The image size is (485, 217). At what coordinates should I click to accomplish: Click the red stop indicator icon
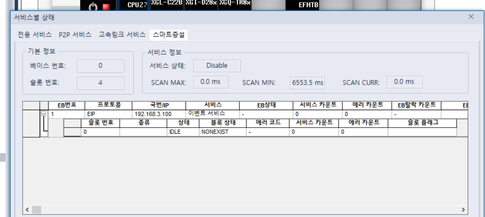click(x=106, y=7)
